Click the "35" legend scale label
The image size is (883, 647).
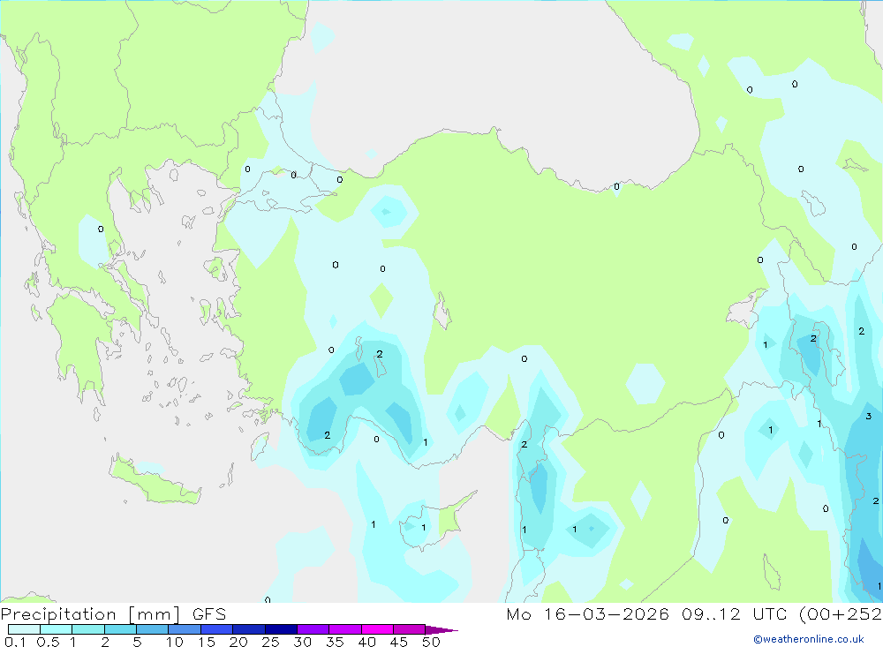pyautogui.click(x=335, y=642)
